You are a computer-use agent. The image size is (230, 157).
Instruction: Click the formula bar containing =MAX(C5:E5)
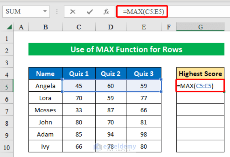173,12
